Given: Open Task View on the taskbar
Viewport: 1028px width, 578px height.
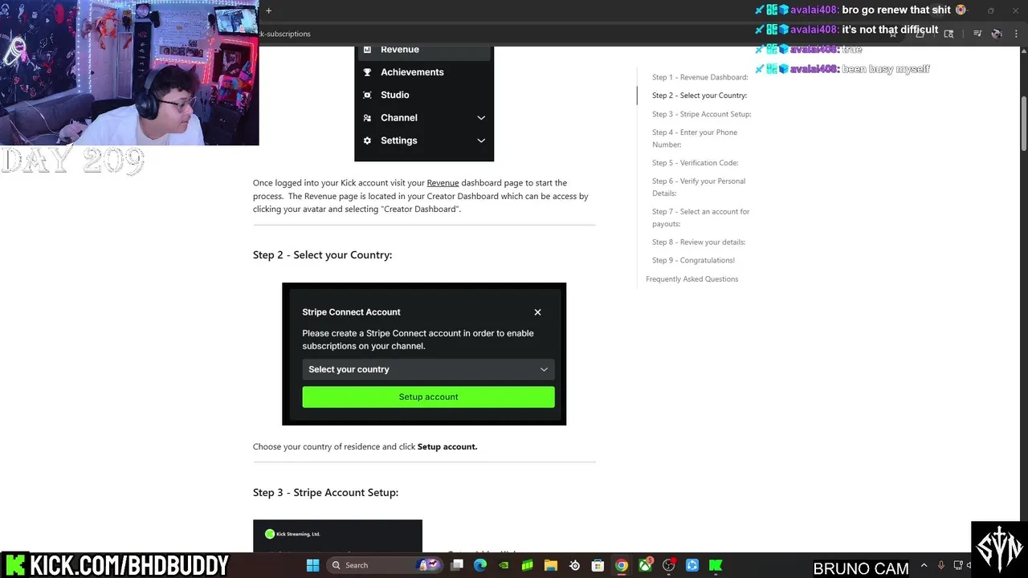Looking at the screenshot, I should 457,565.
